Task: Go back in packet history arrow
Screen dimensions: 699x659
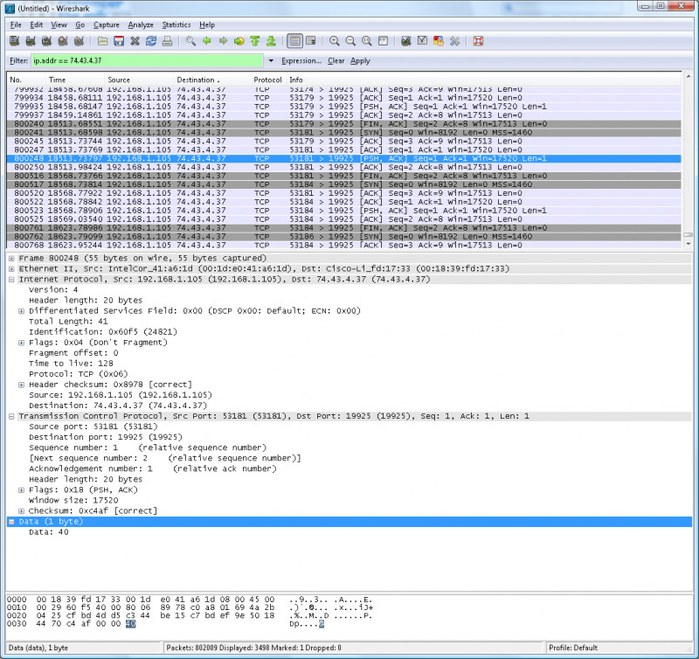Action: pyautogui.click(x=206, y=41)
